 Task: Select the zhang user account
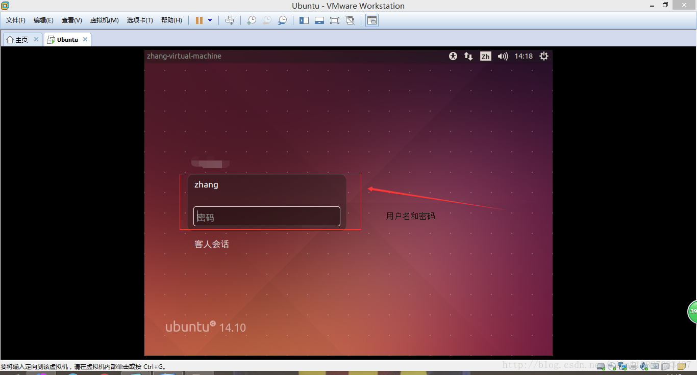pyautogui.click(x=206, y=184)
